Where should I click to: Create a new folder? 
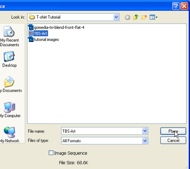[x=144, y=17]
